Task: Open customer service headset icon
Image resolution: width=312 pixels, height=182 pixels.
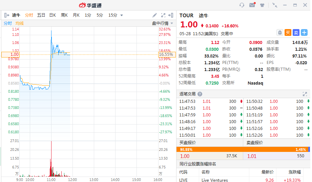Action: (242, 5)
